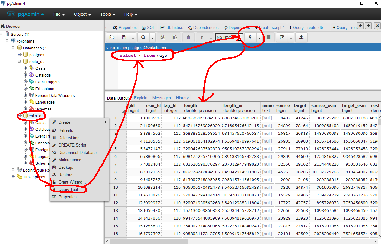
Task: Select Query Tool from context menu
Action: pos(70,189)
